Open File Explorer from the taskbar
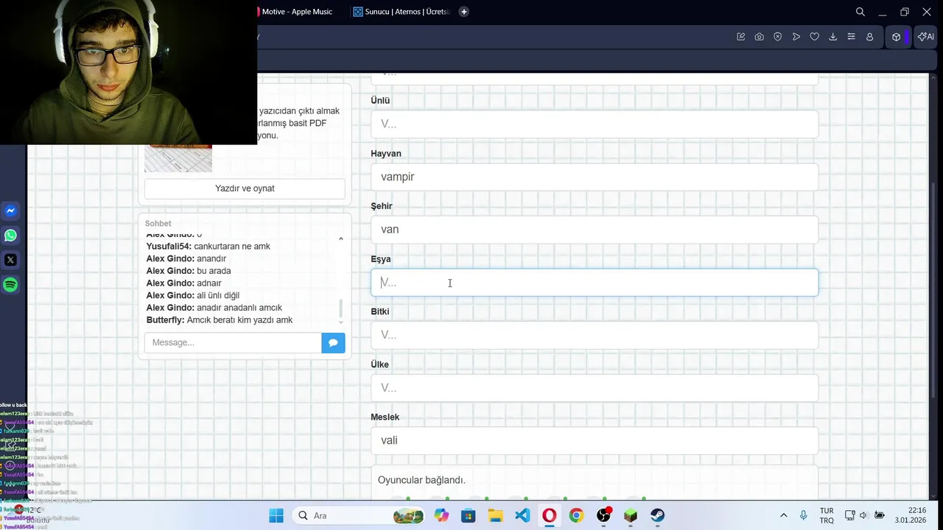This screenshot has height=530, width=943. [495, 516]
